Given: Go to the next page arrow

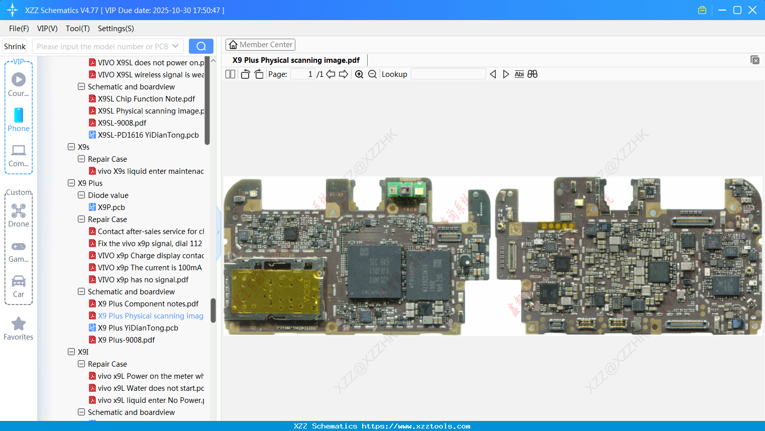Looking at the screenshot, I should [x=344, y=74].
